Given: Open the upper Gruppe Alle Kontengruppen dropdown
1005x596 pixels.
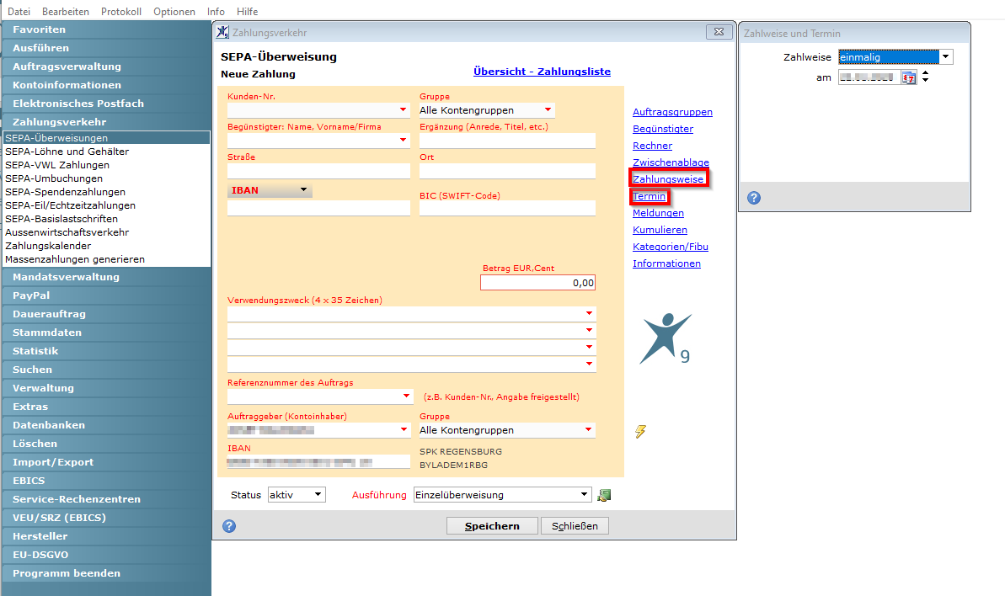Looking at the screenshot, I should click(548, 110).
